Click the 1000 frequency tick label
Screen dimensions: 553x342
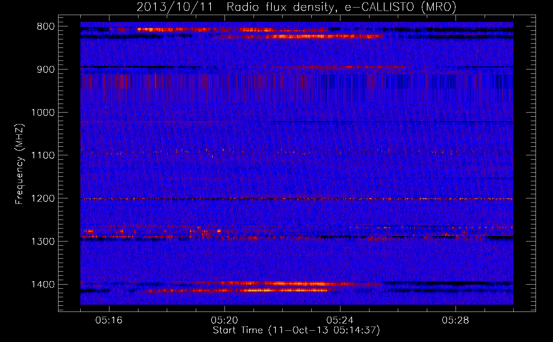click(43, 113)
